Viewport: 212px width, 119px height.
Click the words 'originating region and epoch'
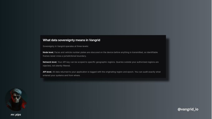coord(119,72)
